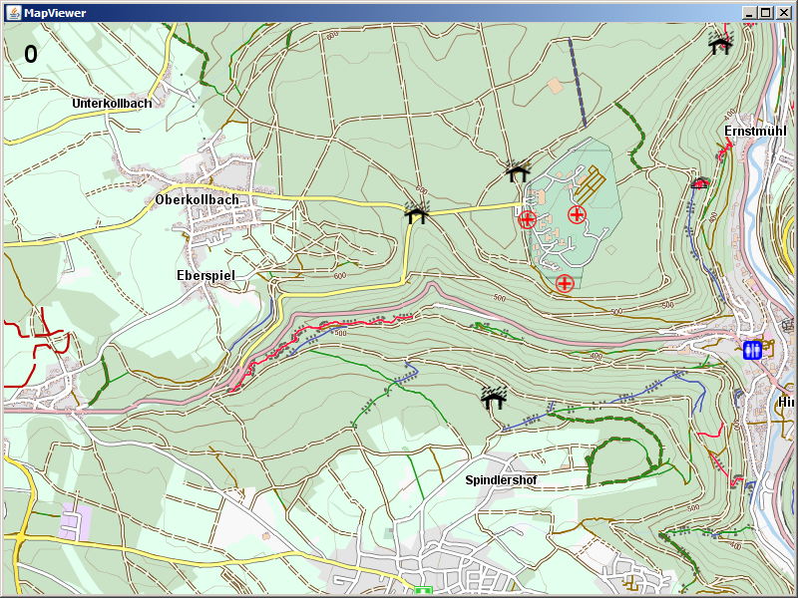Click the zoom indicator number 0
The width and height of the screenshot is (798, 598).
[31, 55]
